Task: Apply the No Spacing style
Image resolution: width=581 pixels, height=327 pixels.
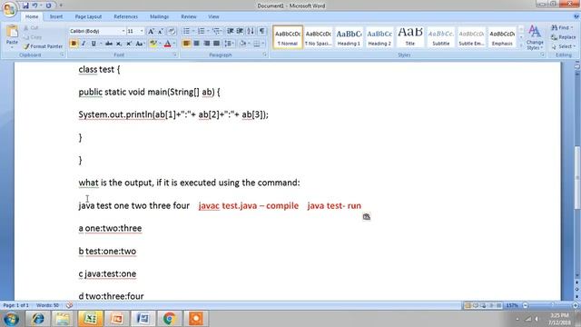Action: tap(318, 37)
